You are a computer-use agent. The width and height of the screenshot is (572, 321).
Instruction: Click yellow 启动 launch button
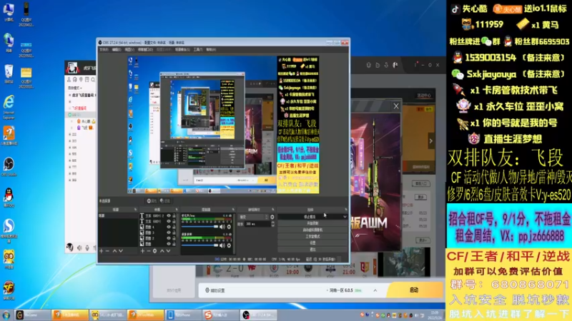pyautogui.click(x=415, y=290)
